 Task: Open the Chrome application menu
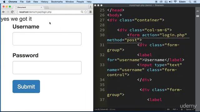click(x=12, y=2)
